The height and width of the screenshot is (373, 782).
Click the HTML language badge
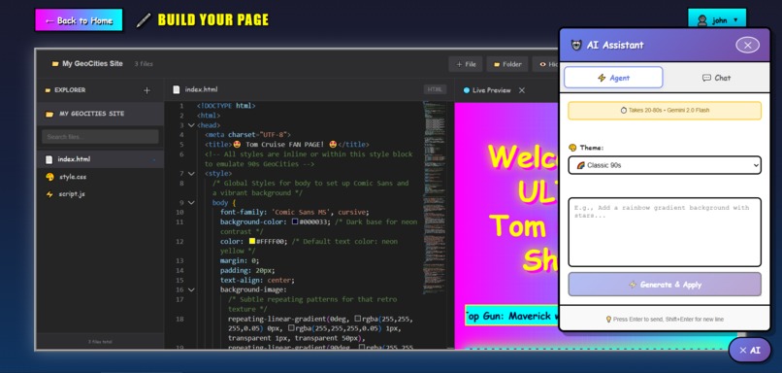tap(435, 89)
